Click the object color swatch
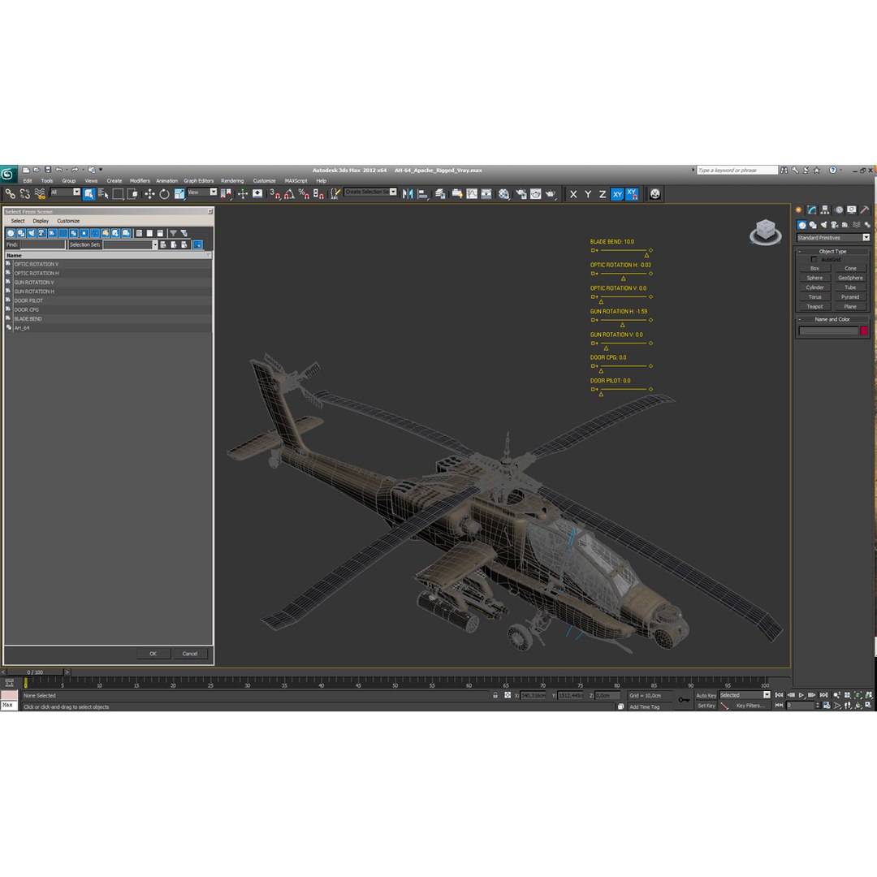The height and width of the screenshot is (877, 877). [x=864, y=330]
